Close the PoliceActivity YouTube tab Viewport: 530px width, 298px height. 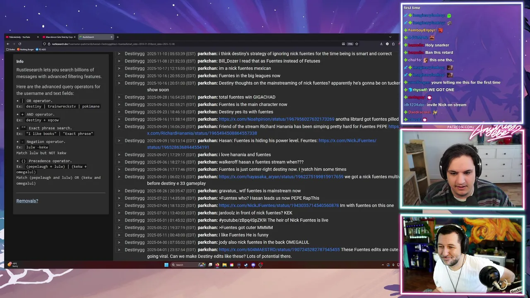38,37
